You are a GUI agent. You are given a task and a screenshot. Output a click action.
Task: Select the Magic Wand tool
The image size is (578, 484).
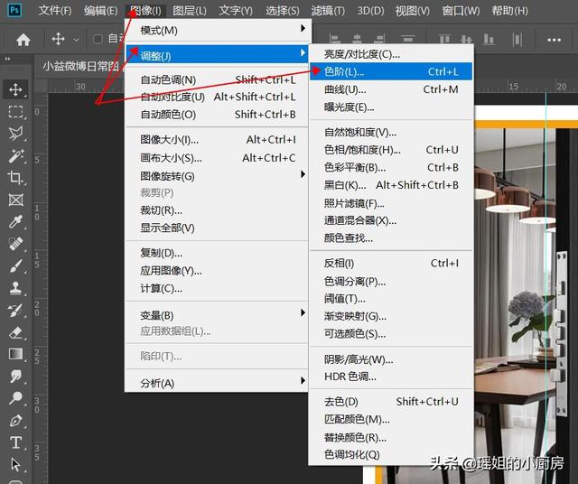pos(15,155)
